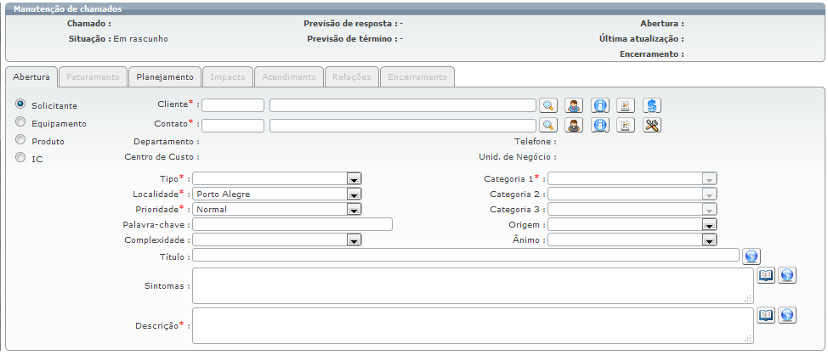Switch to the Planejamento tab
The width and height of the screenshot is (828, 355).
pyautogui.click(x=165, y=76)
